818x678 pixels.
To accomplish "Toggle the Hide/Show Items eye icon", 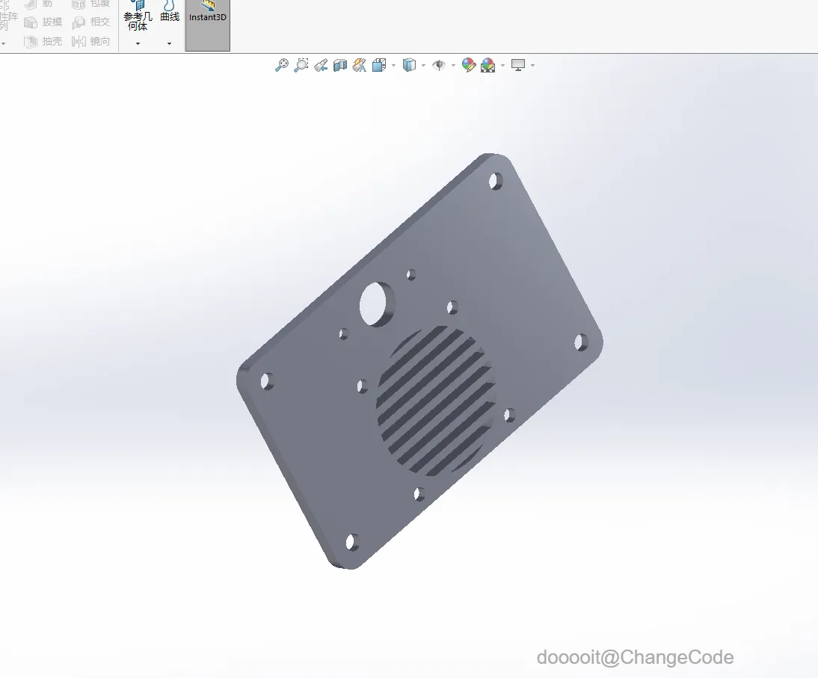I will click(x=439, y=65).
